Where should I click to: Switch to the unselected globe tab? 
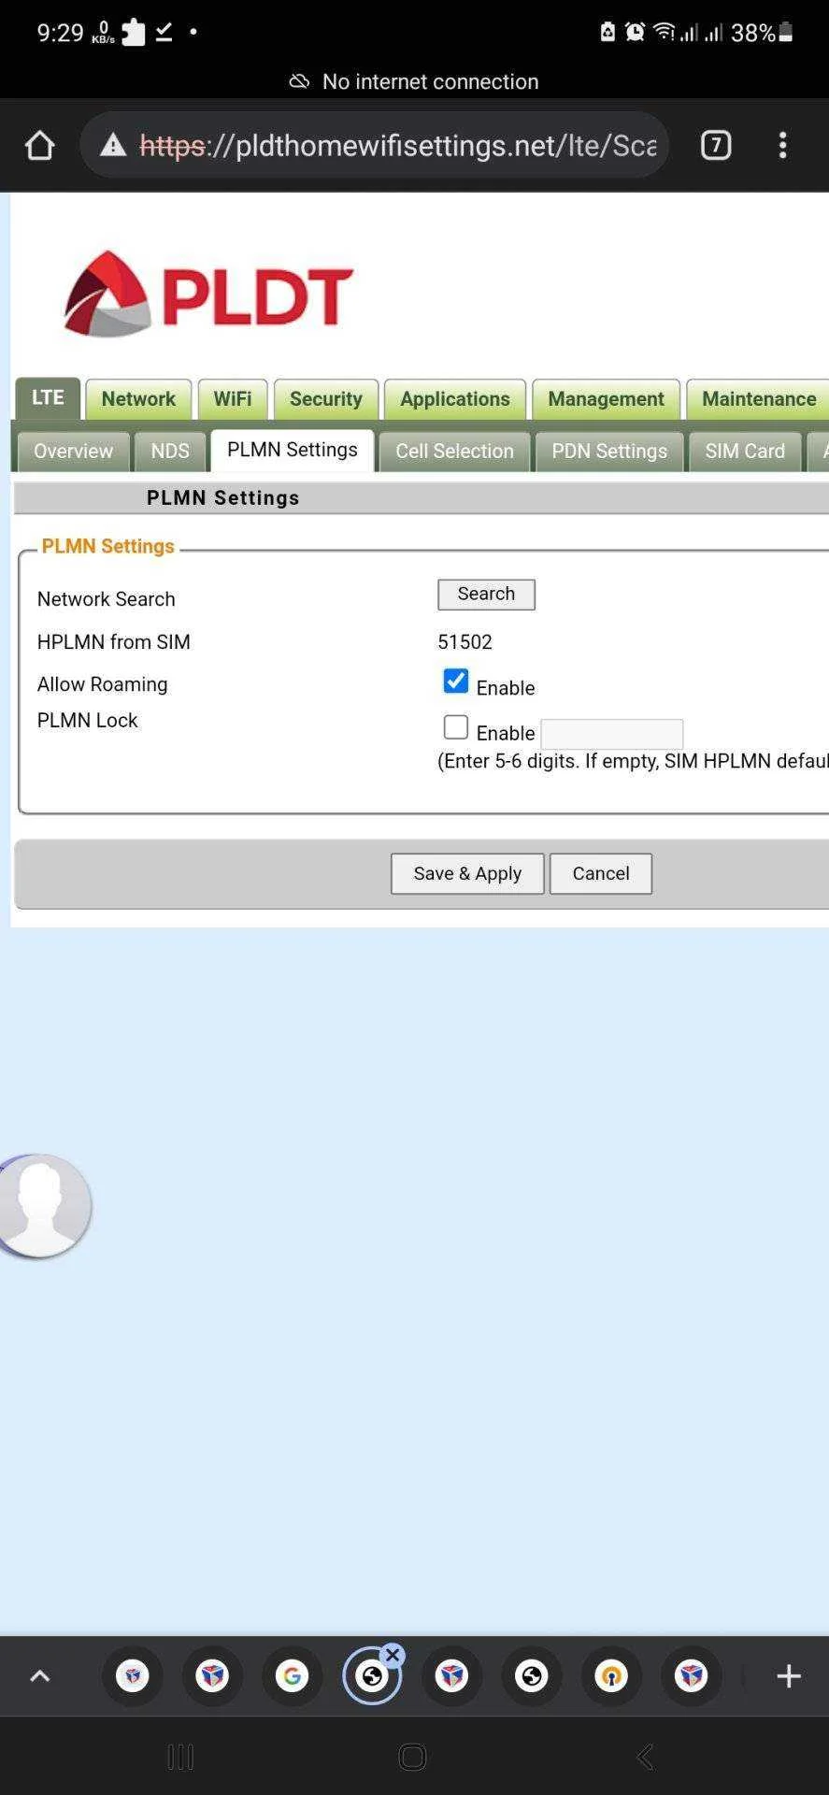click(532, 1676)
